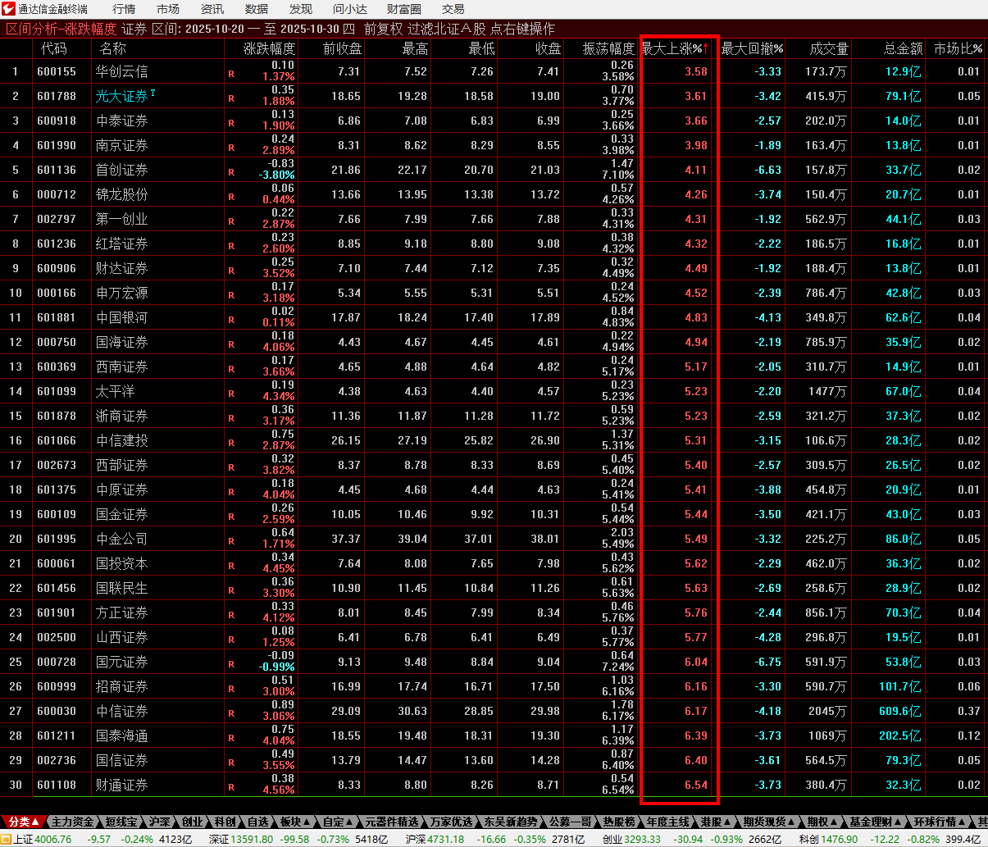
Task: Sort by the 涨跌幅度 column header
Action: [x=269, y=49]
